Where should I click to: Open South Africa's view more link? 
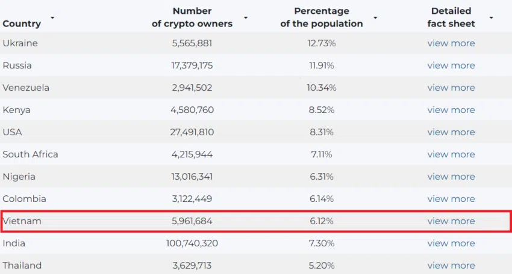click(451, 154)
